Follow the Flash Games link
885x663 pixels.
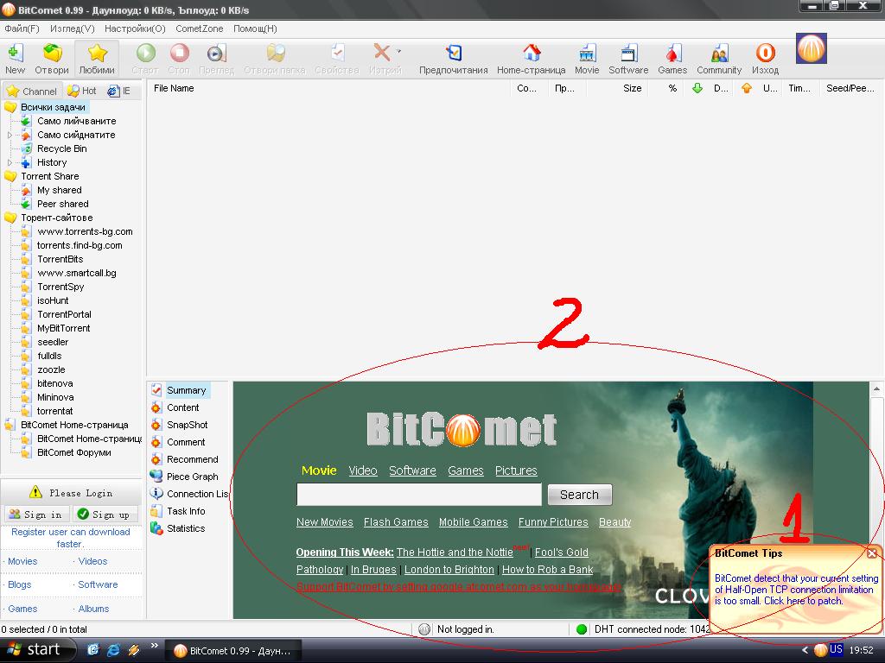tap(396, 522)
